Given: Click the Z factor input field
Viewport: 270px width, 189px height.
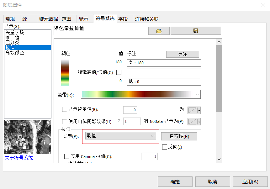Looking at the screenshot, I should (132, 121).
